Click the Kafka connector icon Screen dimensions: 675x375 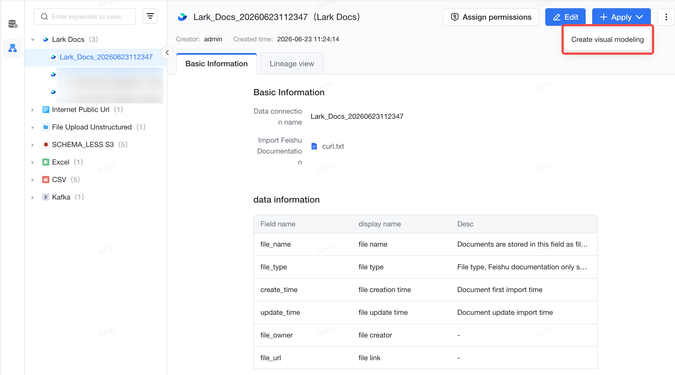(x=46, y=197)
